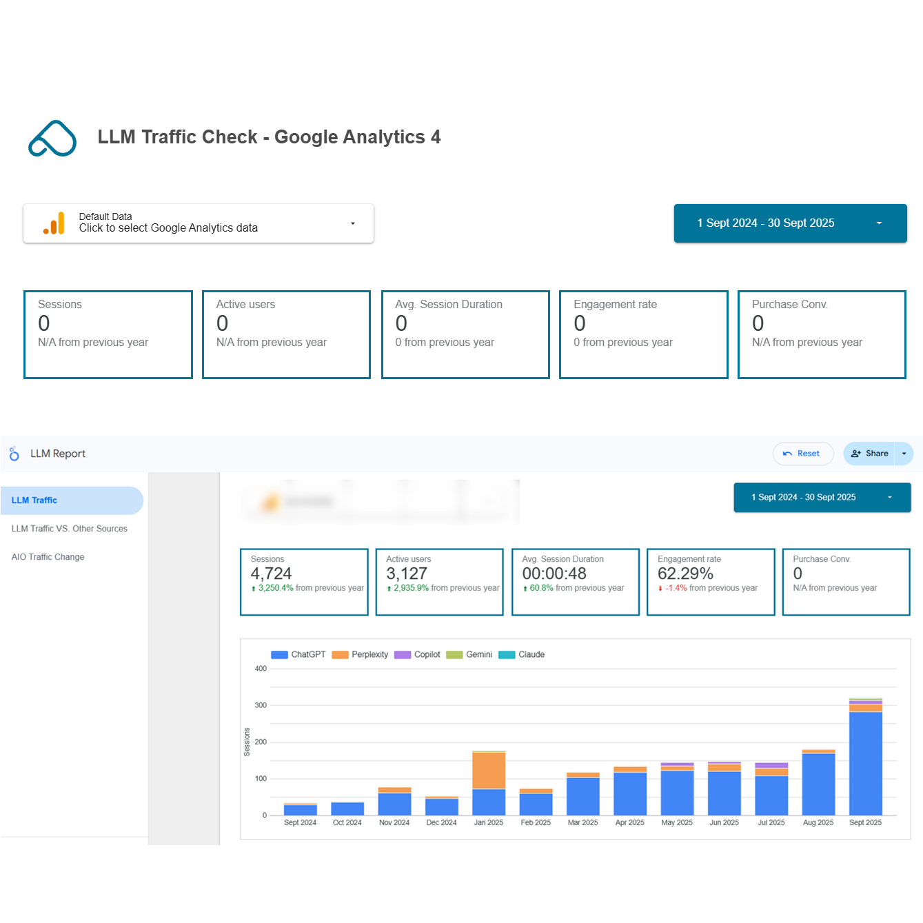Expand the Share button dropdown arrow
The height and width of the screenshot is (923, 923).
(x=904, y=454)
